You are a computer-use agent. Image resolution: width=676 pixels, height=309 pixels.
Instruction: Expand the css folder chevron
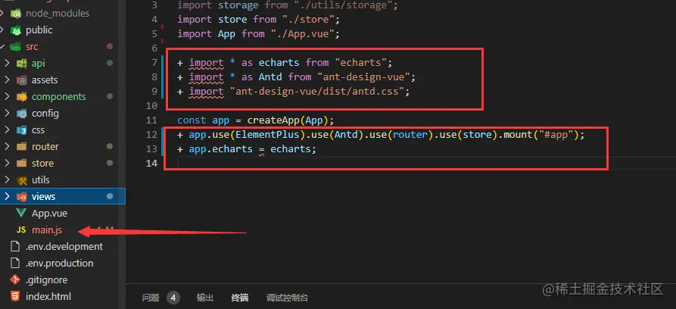pos(7,130)
